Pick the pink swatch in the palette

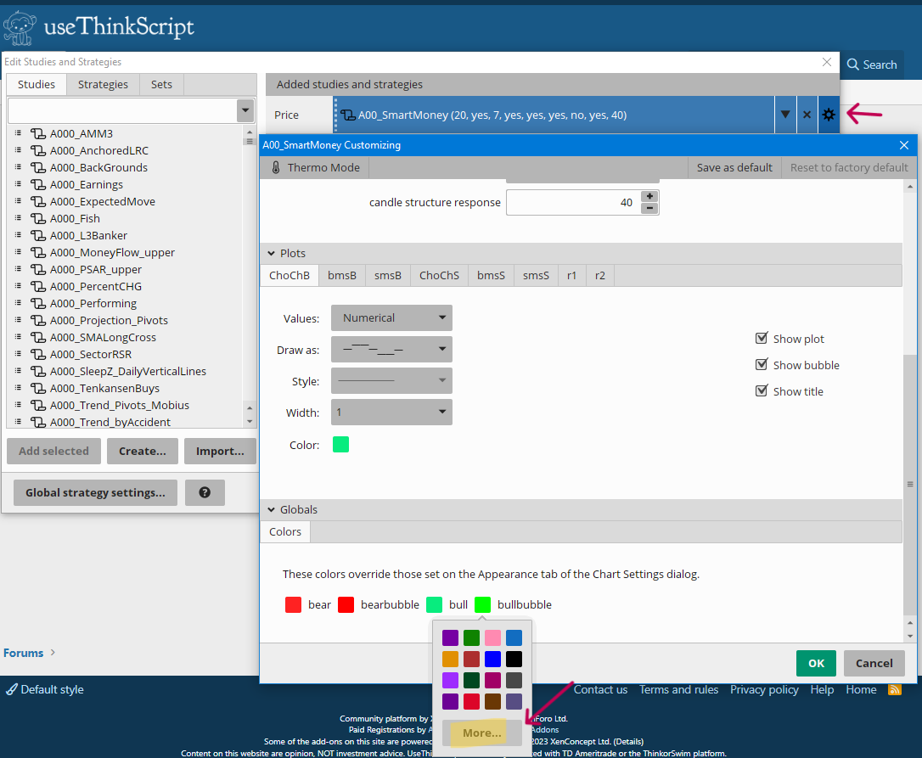pos(492,638)
